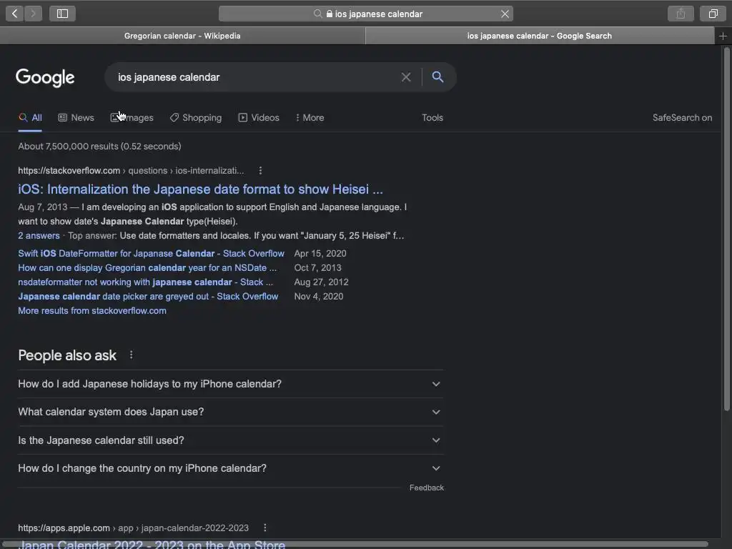Open the 2 answers link

pos(39,236)
